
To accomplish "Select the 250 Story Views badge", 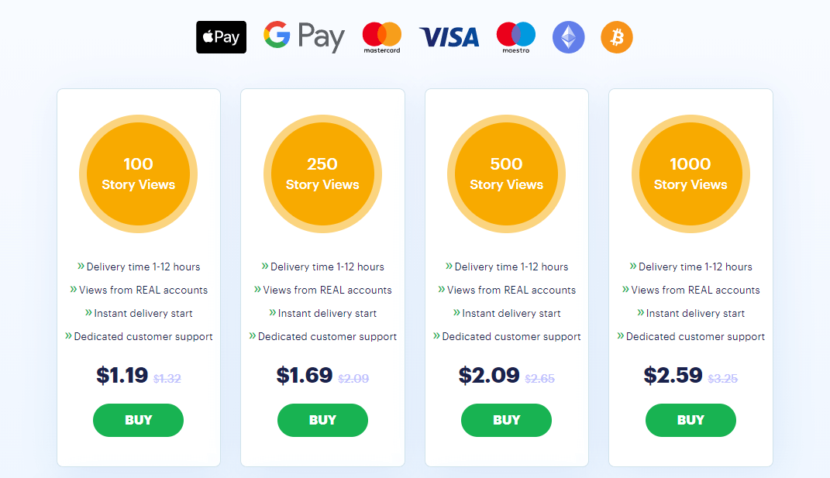I will [322, 174].
